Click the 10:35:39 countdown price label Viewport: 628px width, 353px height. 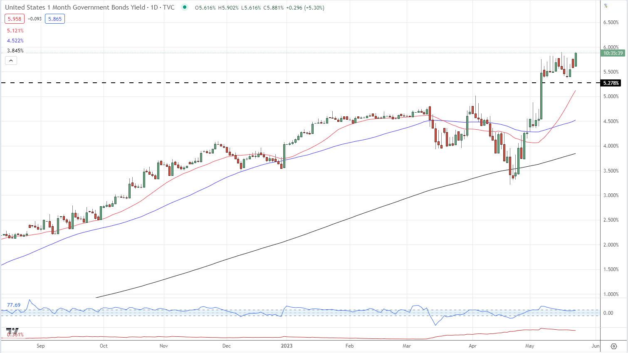click(613, 53)
